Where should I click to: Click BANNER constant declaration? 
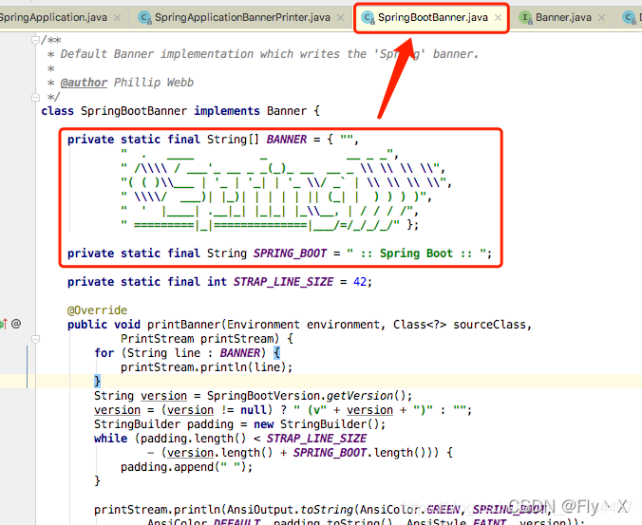(x=286, y=140)
